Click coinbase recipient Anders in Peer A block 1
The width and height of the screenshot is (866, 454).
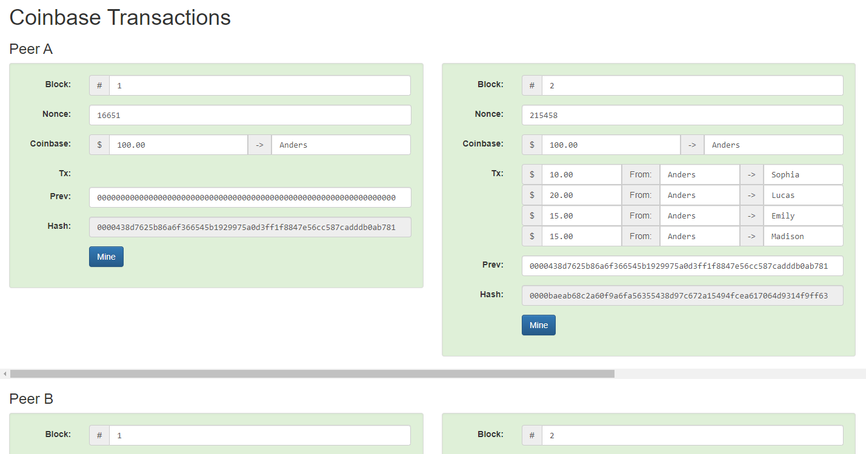tap(341, 145)
